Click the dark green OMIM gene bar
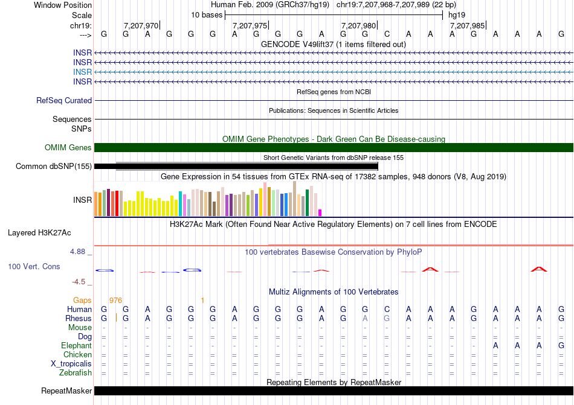 (x=334, y=147)
